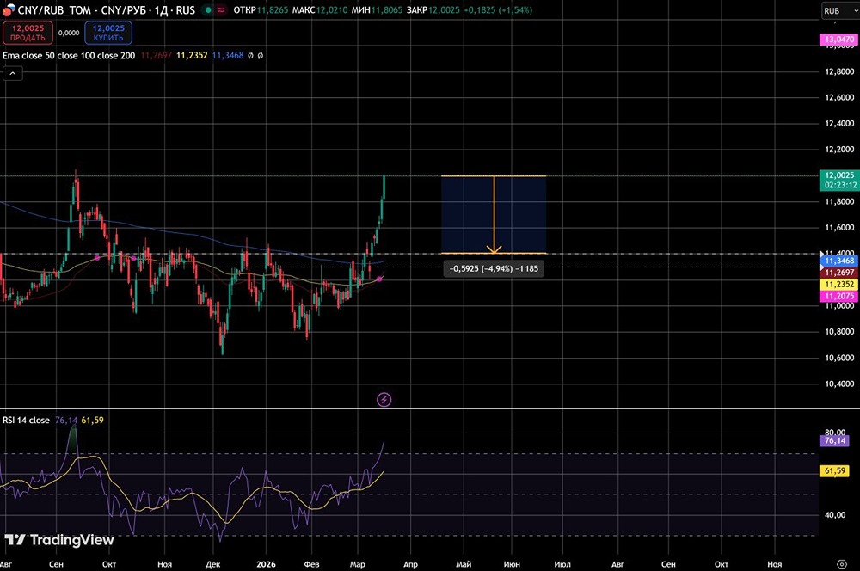Select the RSI 14 close legend
Viewport: 860px width, 571px height.
coord(26,421)
